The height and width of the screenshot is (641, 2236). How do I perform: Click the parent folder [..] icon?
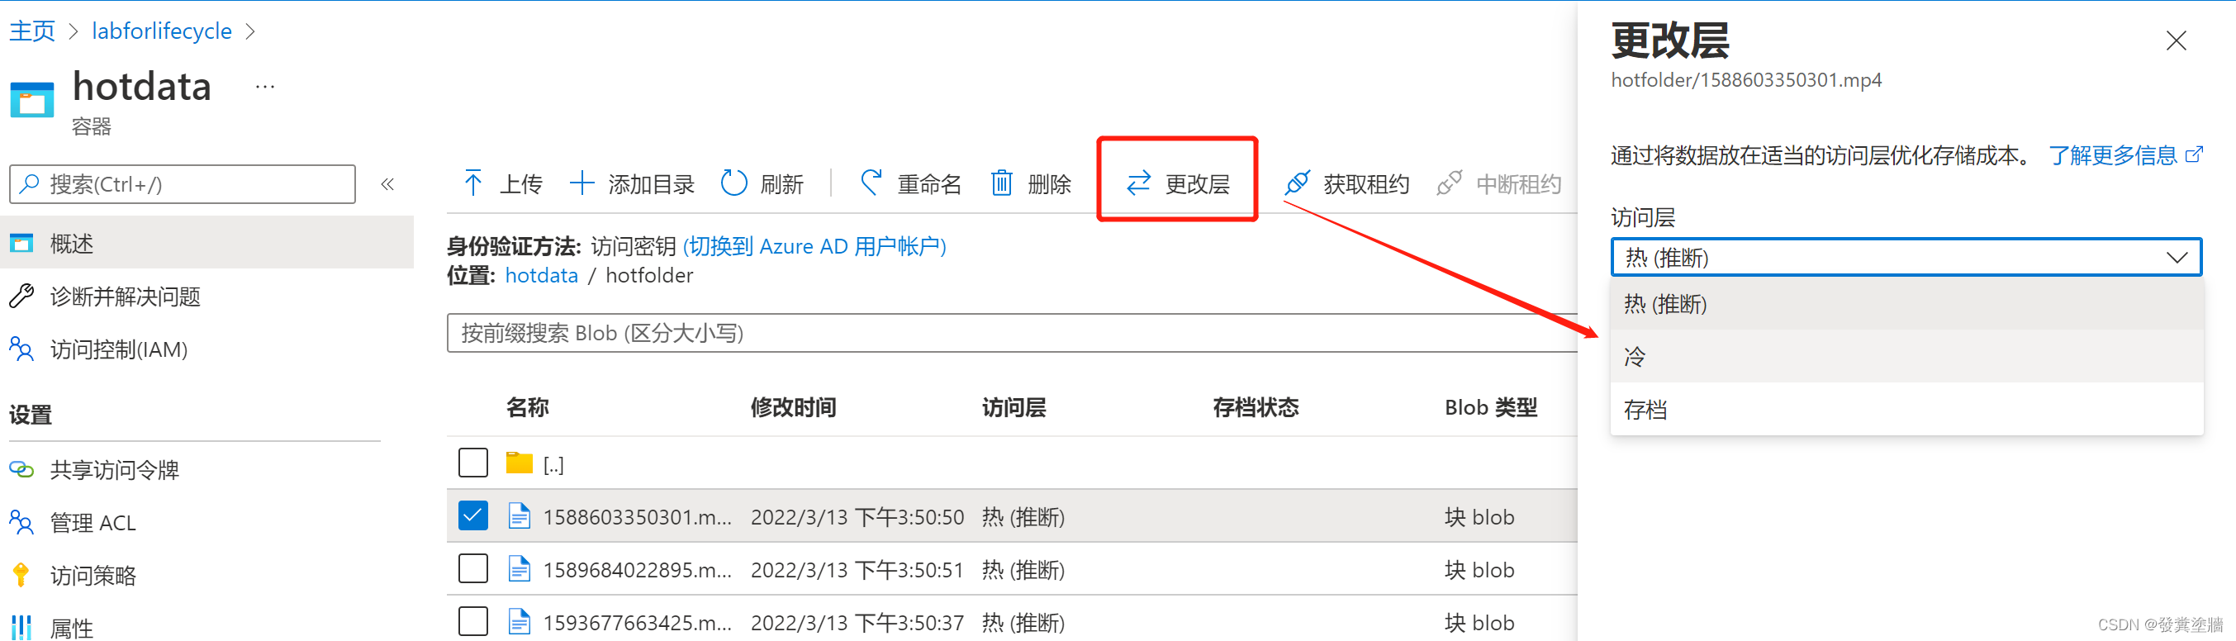tap(519, 463)
